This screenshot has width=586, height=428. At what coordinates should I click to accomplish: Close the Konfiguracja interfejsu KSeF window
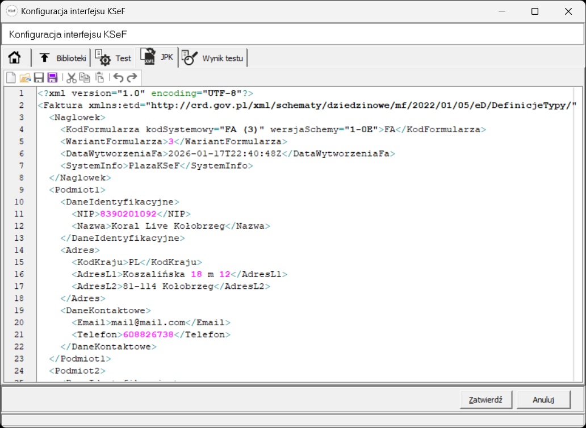pyautogui.click(x=568, y=11)
